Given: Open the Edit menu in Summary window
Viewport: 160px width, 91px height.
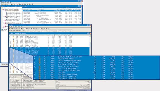Looking at the screenshot, I should coord(3,3).
